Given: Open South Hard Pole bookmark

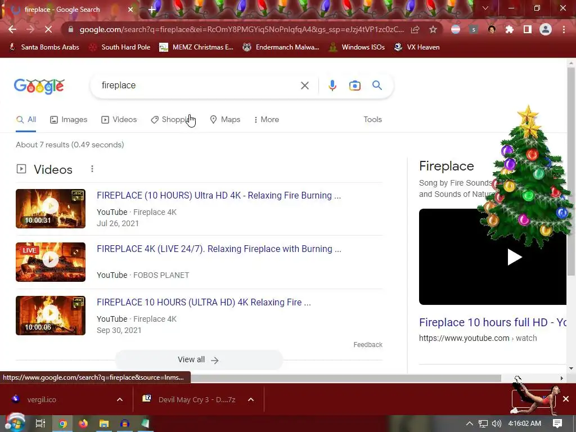Looking at the screenshot, I should (120, 47).
